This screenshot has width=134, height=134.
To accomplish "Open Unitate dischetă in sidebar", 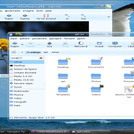I will point(27,73).
